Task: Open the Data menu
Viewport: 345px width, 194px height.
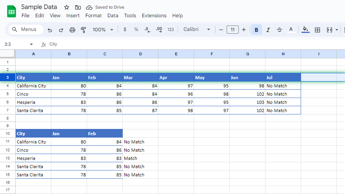Action: click(x=113, y=16)
